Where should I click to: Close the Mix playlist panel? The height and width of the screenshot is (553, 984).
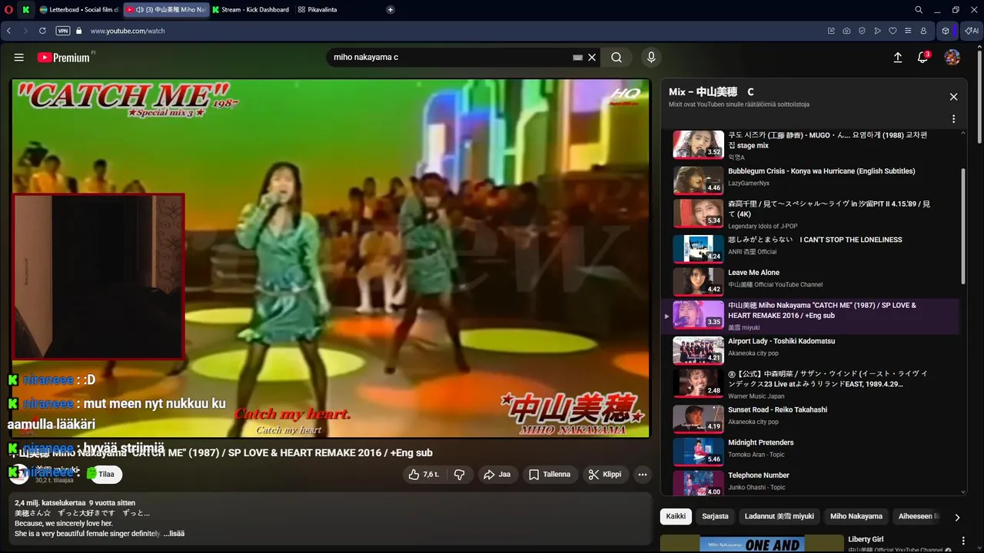[953, 97]
